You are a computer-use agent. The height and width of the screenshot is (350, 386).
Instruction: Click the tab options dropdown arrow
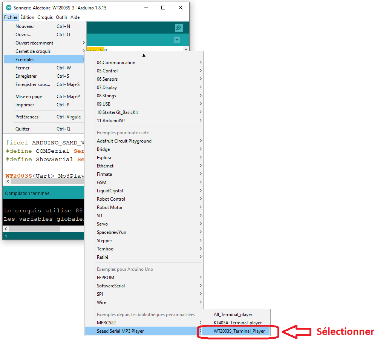pyautogui.click(x=177, y=40)
